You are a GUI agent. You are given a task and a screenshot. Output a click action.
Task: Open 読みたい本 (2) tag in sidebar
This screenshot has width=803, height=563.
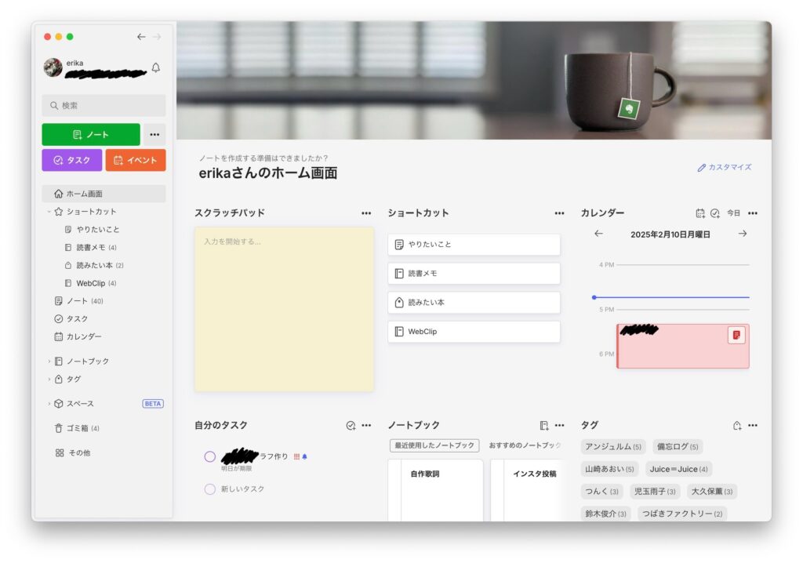pyautogui.click(x=94, y=265)
